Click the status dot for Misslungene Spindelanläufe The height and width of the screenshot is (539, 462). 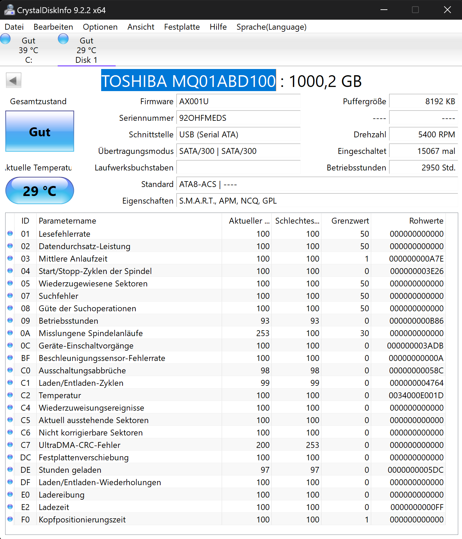10,333
